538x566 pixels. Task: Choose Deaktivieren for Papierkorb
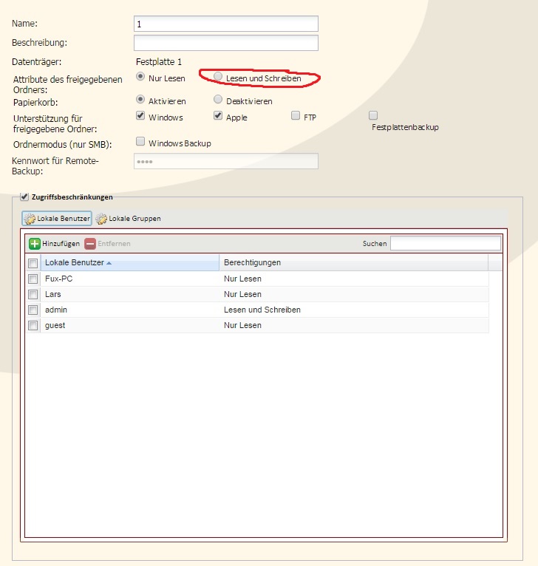pos(218,99)
